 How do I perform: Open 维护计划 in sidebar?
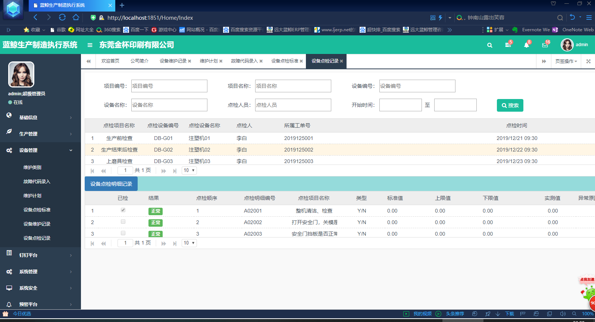pos(32,195)
